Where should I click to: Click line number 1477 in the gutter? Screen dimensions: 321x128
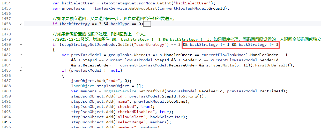pyautogui.click(x=6, y=29)
